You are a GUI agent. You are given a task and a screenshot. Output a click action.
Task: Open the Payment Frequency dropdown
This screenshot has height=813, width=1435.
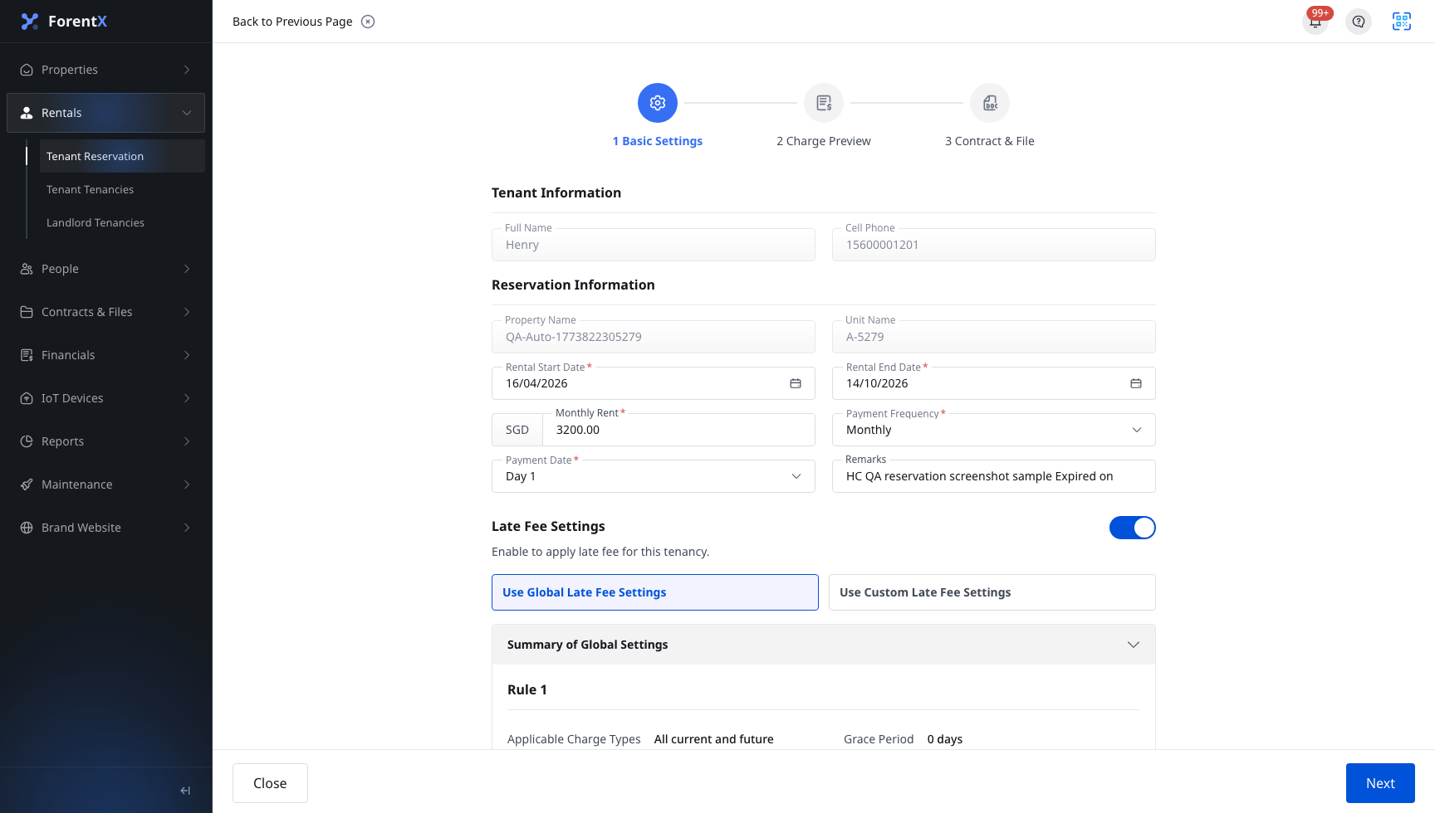[994, 430]
